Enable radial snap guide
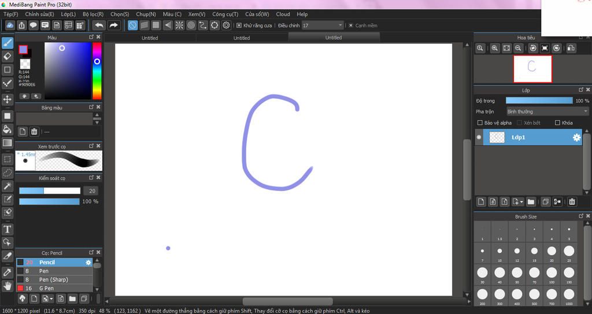Image resolution: width=592 pixels, height=314 pixels. point(179,25)
